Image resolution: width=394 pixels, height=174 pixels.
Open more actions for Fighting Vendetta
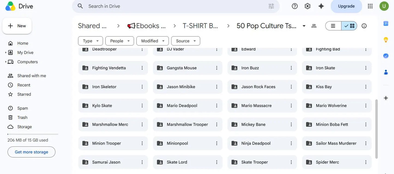pos(142,68)
